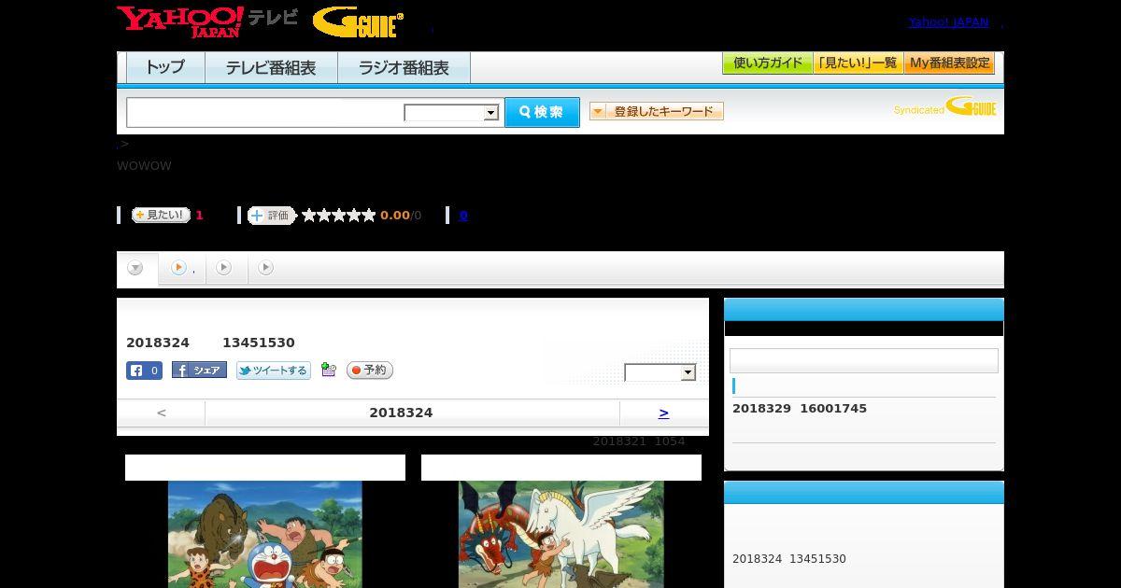Select sidebar entry 2018329 16001745
Screen dimensions: 1121x588
click(x=800, y=409)
